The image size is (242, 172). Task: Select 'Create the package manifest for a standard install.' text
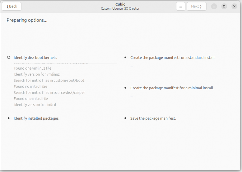173,58
